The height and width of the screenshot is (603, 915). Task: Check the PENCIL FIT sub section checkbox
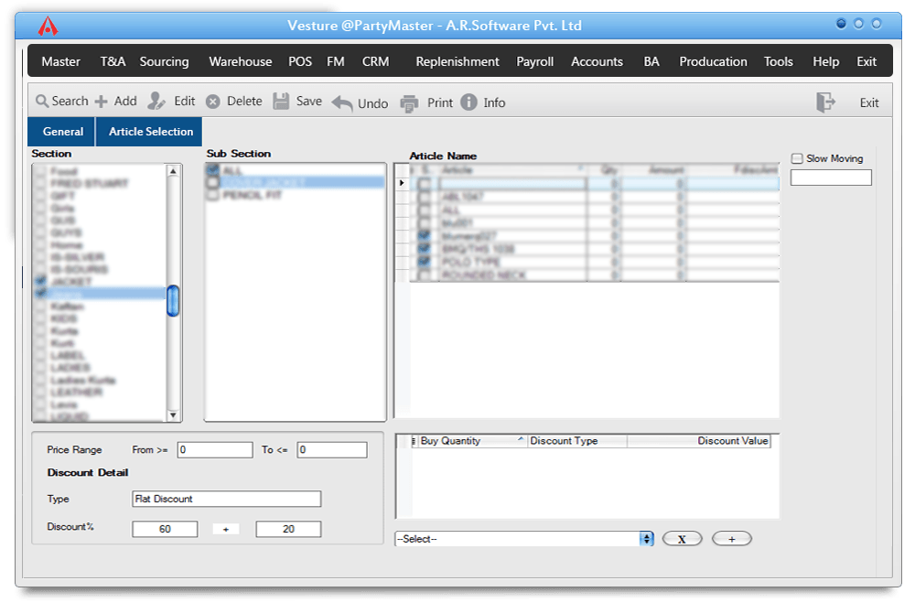212,195
